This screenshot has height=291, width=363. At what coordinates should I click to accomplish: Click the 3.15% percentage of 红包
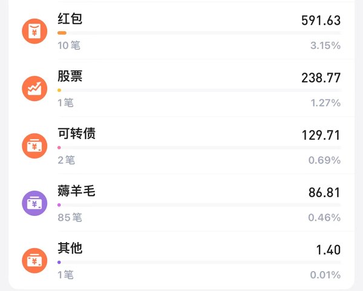click(325, 45)
